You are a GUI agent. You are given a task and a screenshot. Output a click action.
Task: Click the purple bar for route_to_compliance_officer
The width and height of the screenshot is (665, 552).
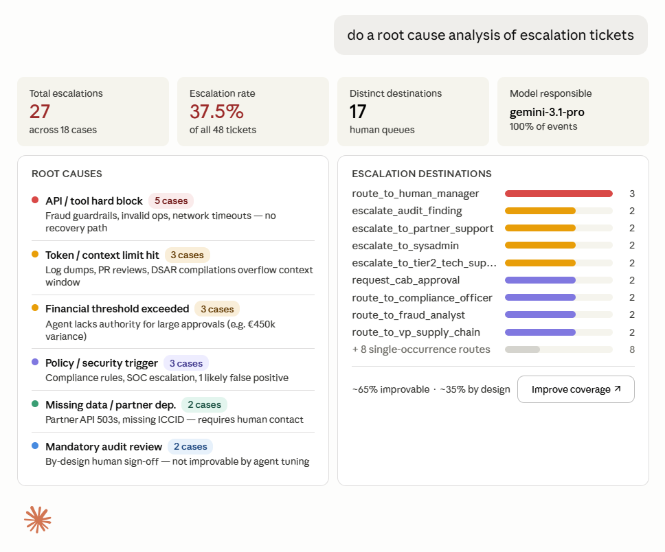click(x=540, y=297)
